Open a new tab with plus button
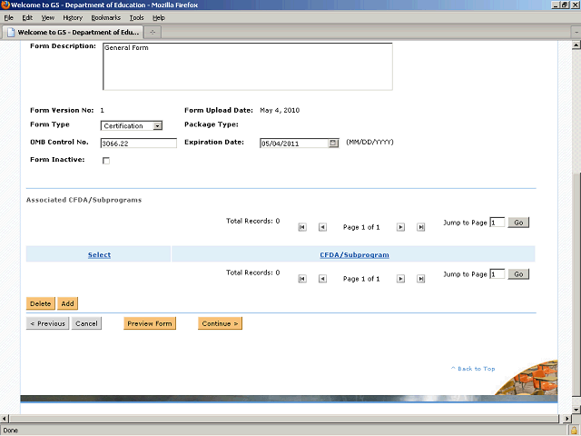Screen dimensions: 581x436 tap(153, 33)
